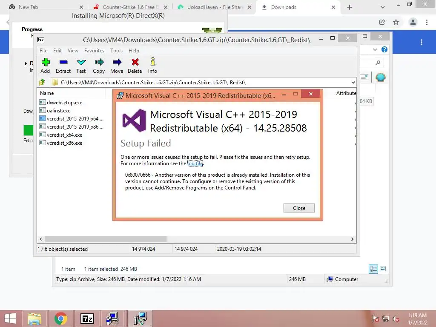Expand the Explorer ribbon chevron

(375, 49)
